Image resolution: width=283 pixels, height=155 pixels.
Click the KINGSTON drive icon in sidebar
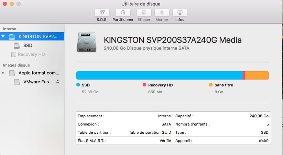tap(12, 37)
